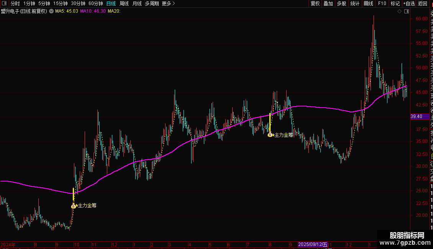Toggle the left panel icon in top-left corner
This screenshot has height=249, width=433.
(x=4, y=3)
